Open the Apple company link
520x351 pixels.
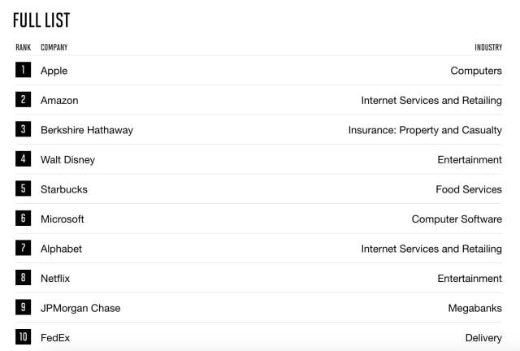[x=54, y=71]
